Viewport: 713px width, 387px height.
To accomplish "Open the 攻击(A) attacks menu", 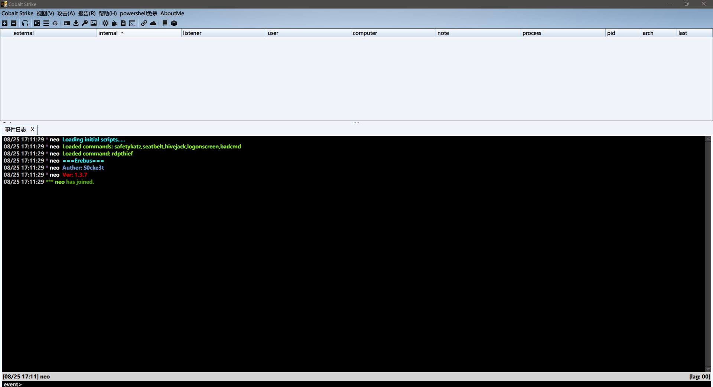I will pos(66,13).
